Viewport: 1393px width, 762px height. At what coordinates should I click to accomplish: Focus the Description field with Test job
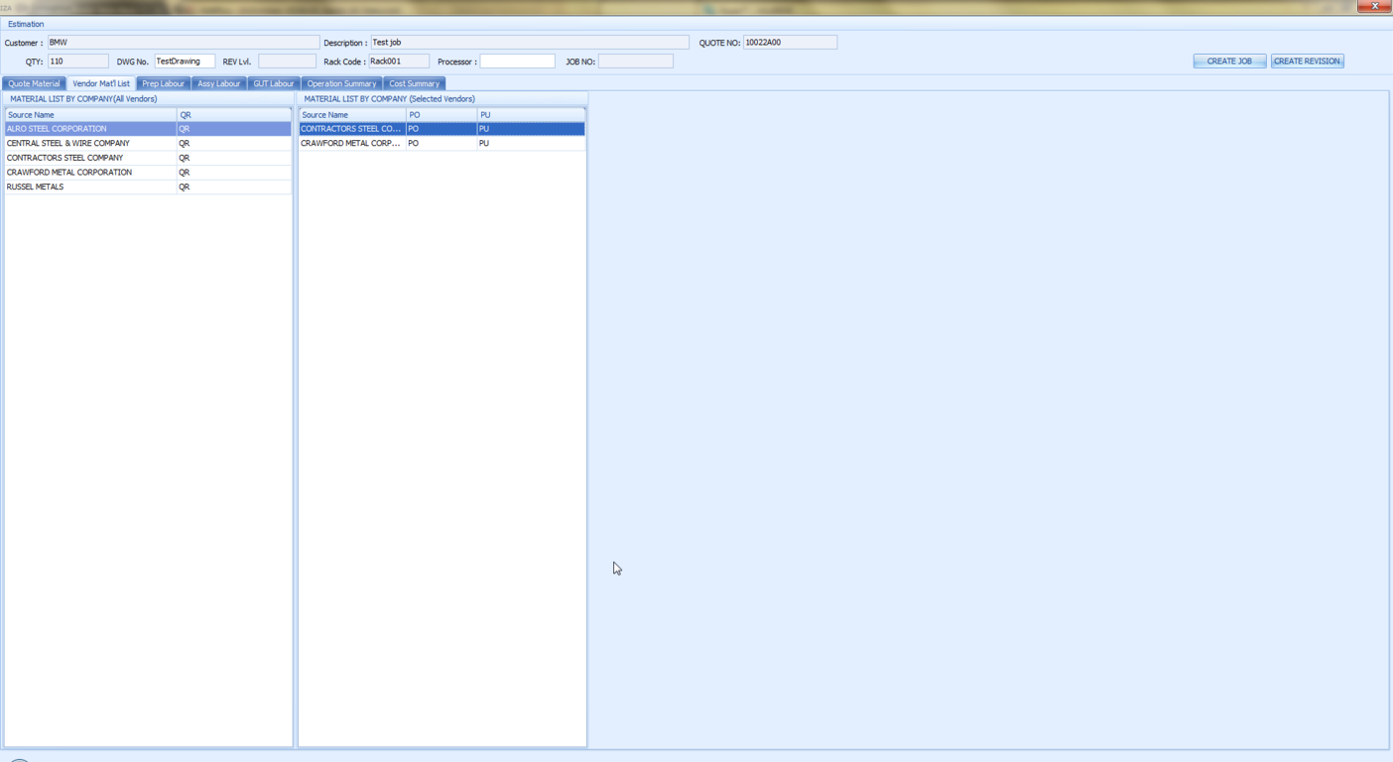(529, 43)
